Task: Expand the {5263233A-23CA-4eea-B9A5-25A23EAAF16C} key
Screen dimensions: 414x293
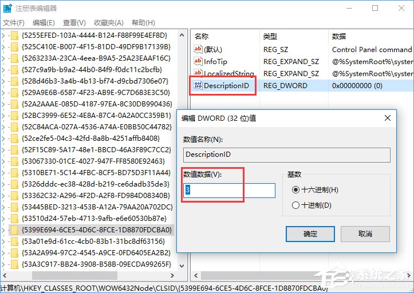Action: coord(3,58)
